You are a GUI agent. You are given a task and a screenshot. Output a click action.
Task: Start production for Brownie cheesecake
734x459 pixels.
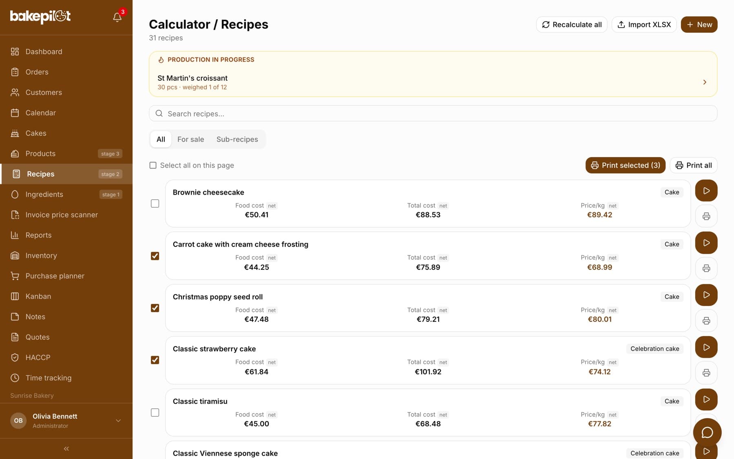(706, 191)
